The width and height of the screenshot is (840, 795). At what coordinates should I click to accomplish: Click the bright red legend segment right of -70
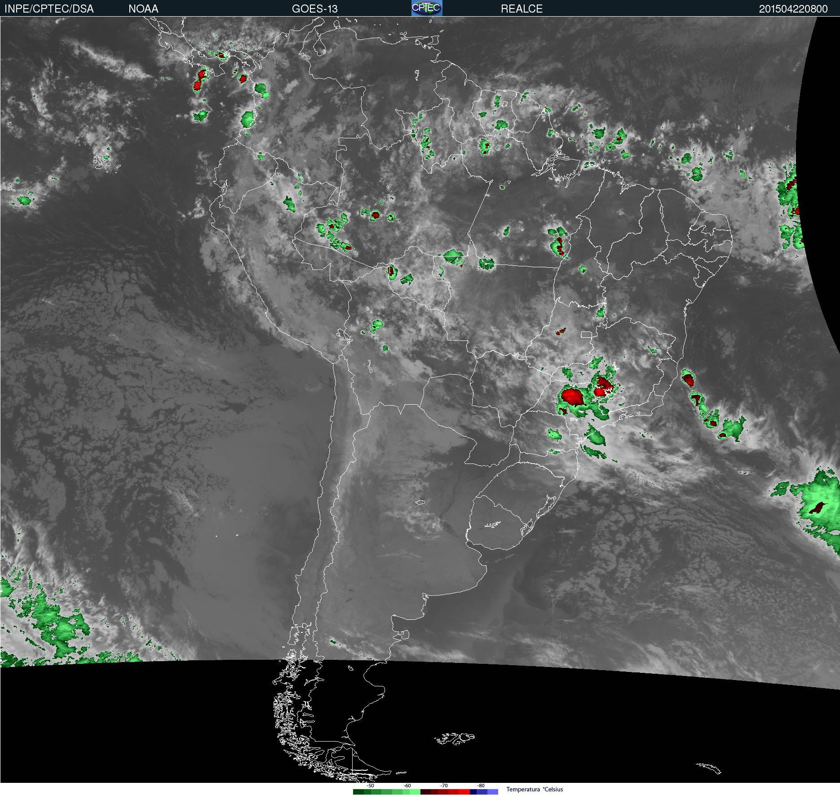[464, 792]
